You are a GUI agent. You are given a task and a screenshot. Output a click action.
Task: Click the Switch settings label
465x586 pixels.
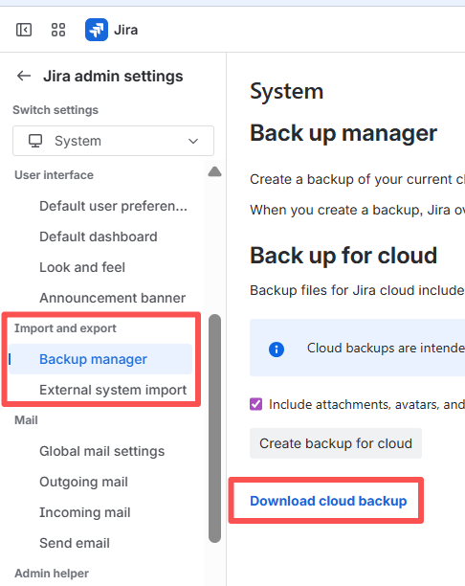click(x=55, y=110)
